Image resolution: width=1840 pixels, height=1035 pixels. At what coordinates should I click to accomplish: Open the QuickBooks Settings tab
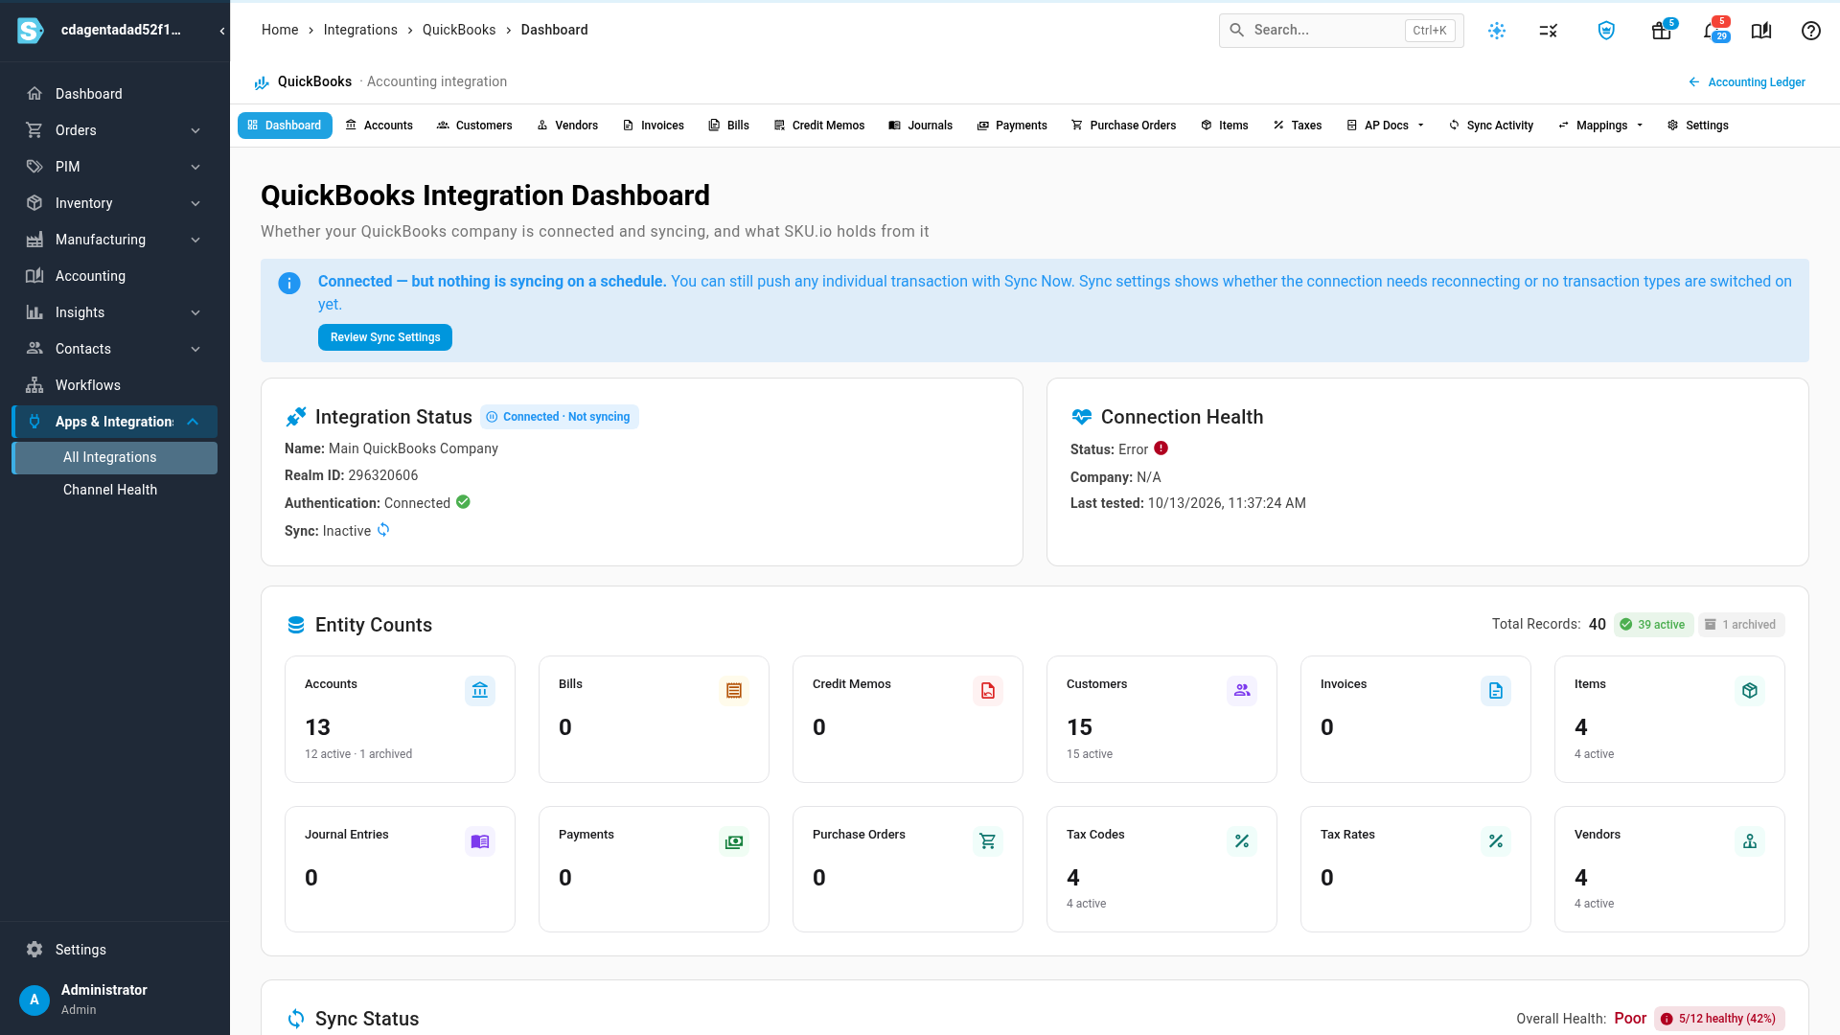[1698, 126]
